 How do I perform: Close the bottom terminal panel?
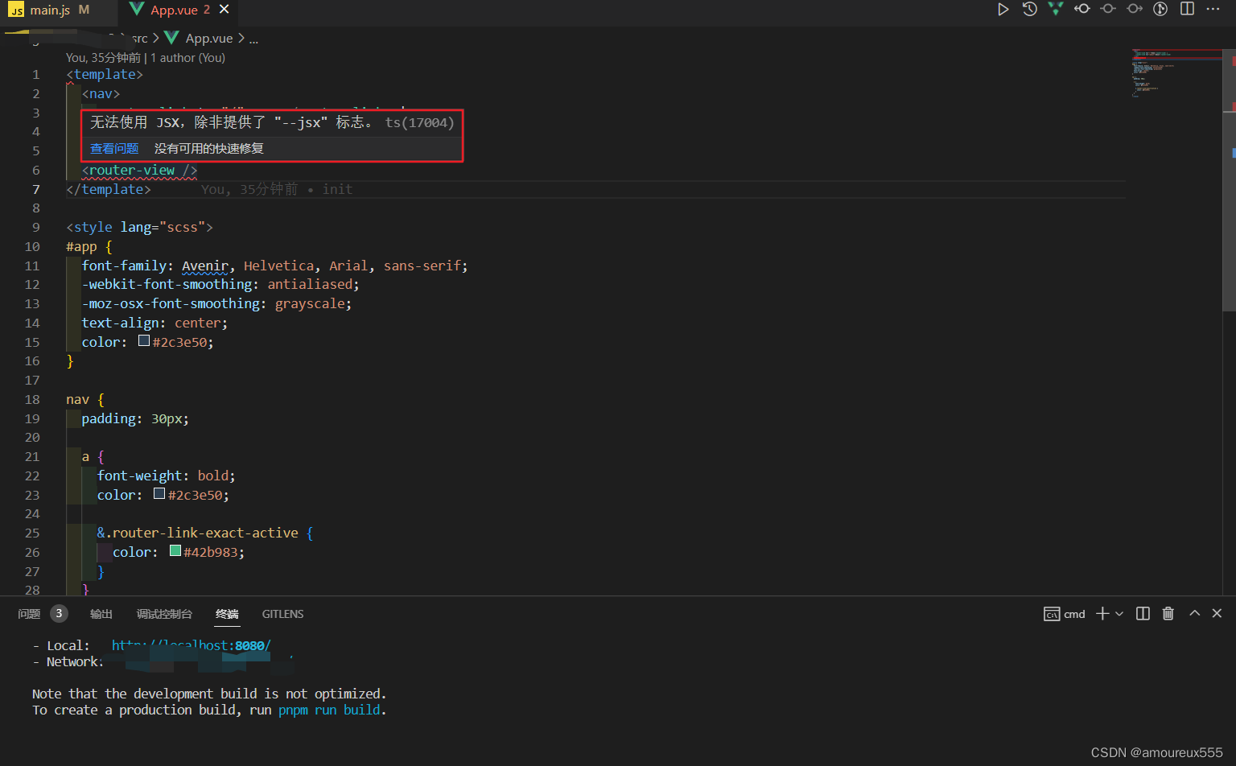pos(1217,613)
